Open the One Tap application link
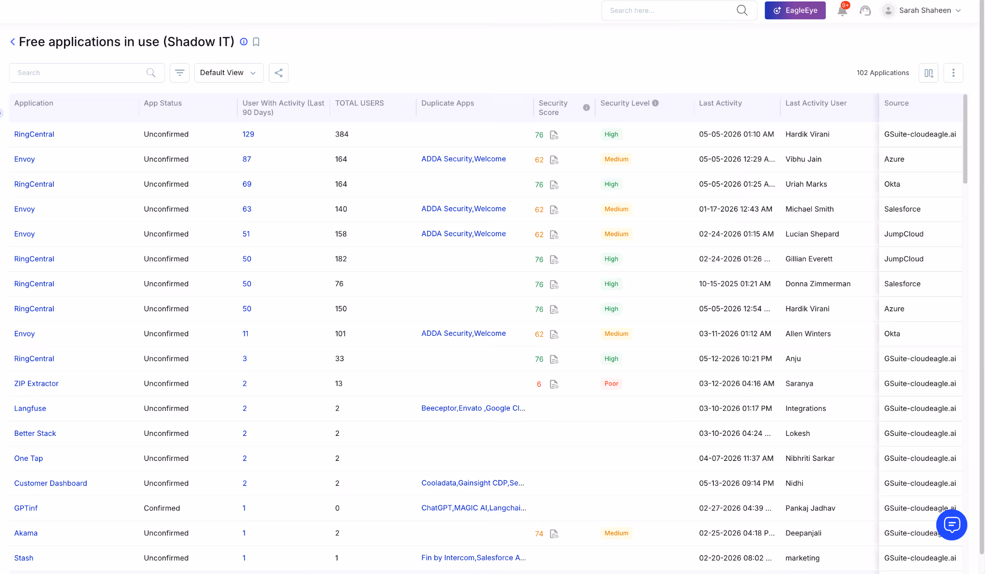This screenshot has width=985, height=574. [x=28, y=458]
